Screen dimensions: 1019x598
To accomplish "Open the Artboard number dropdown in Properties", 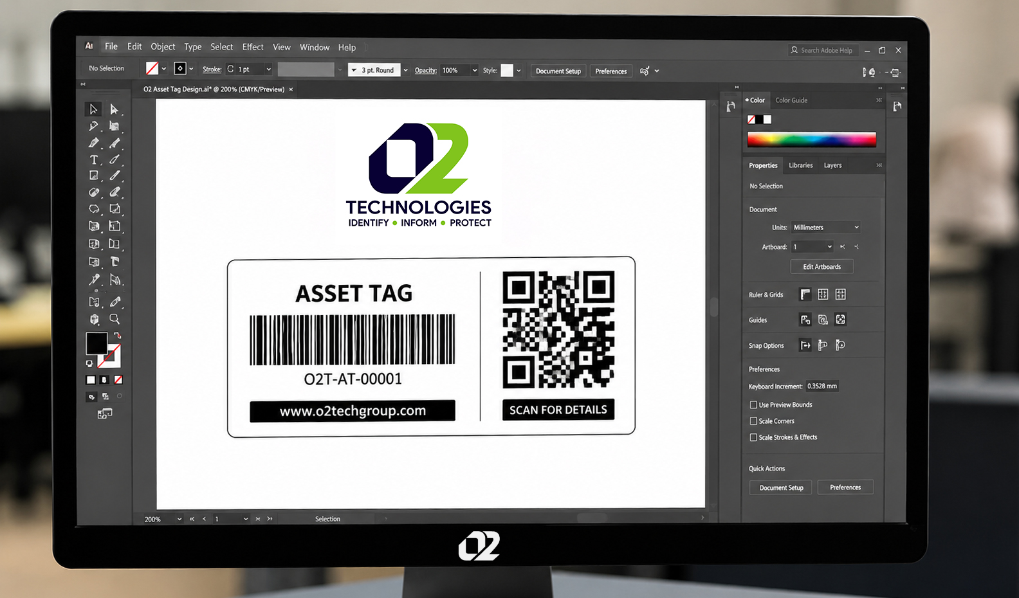I will [x=812, y=247].
